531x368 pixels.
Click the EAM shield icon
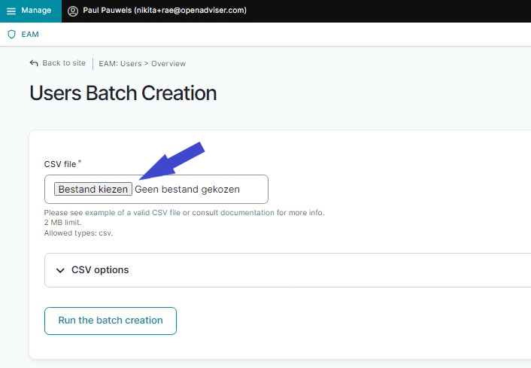(11, 35)
